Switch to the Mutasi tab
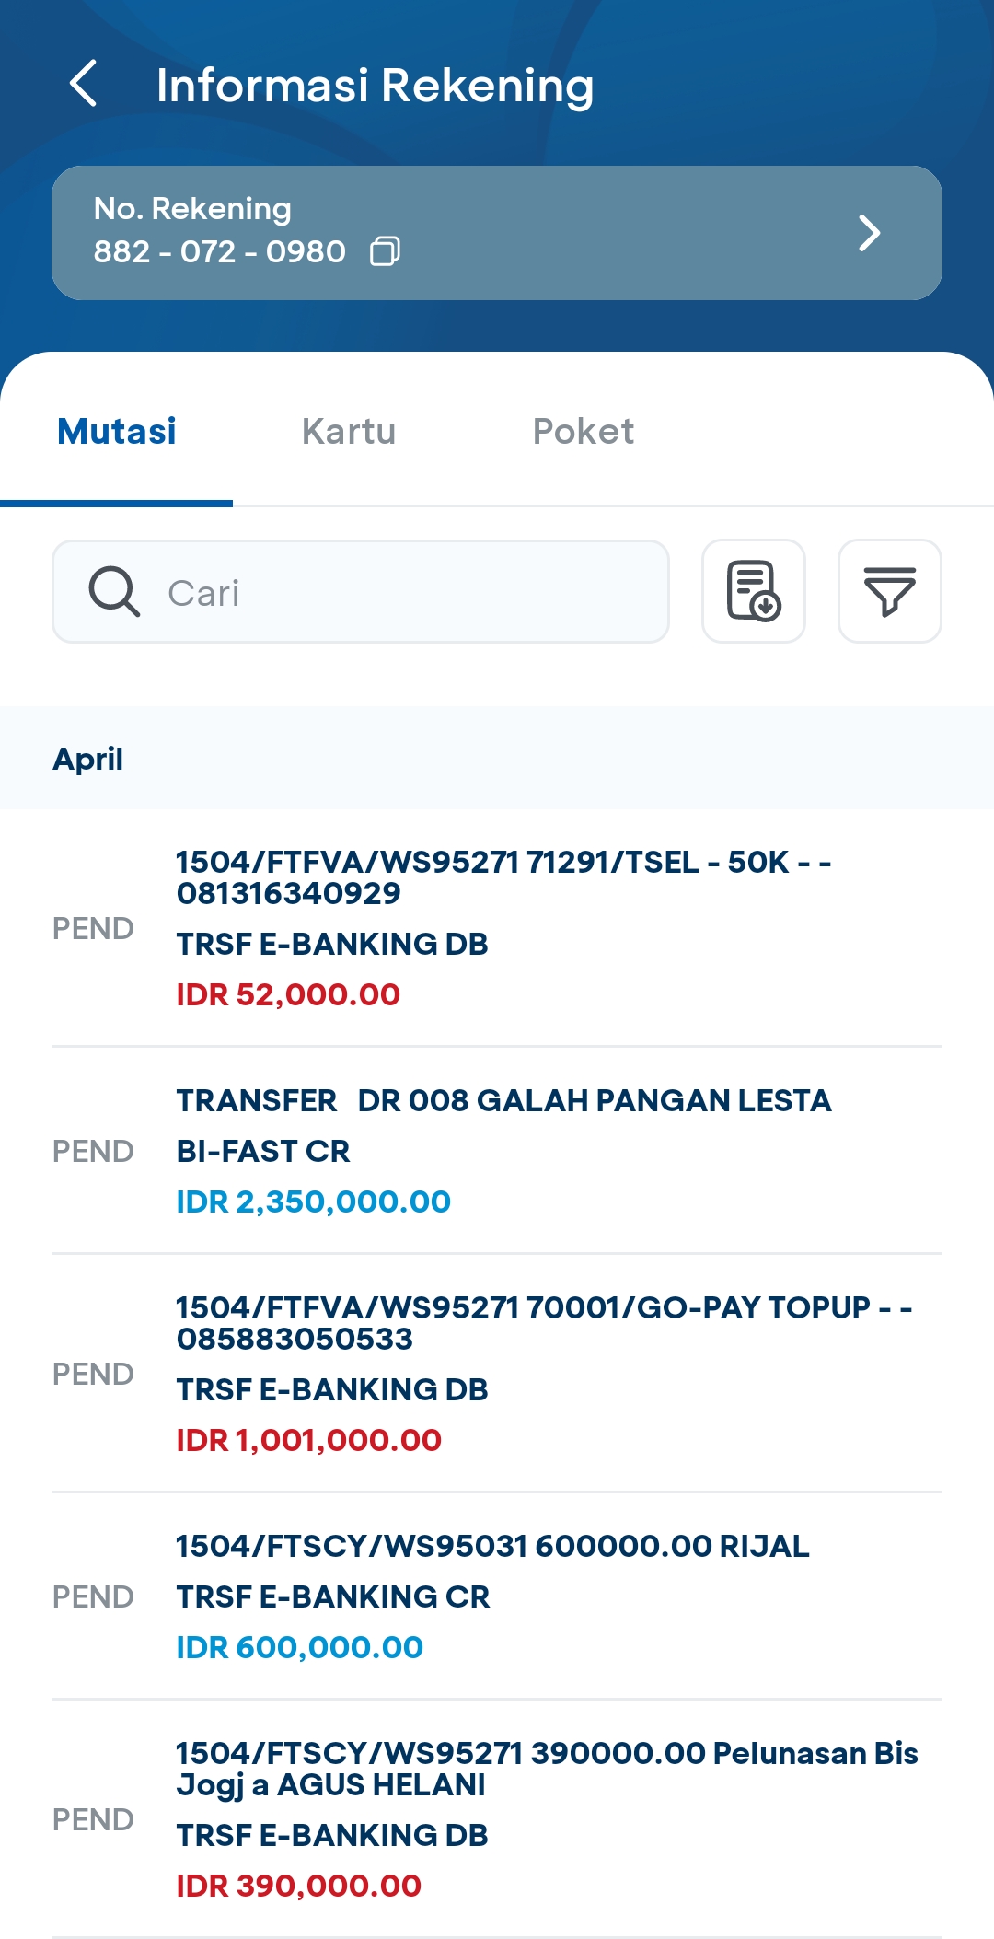 click(117, 431)
